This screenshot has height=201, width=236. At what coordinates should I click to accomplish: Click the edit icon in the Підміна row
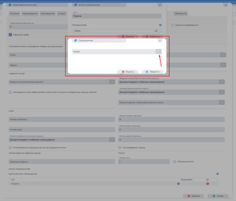coord(179,184)
